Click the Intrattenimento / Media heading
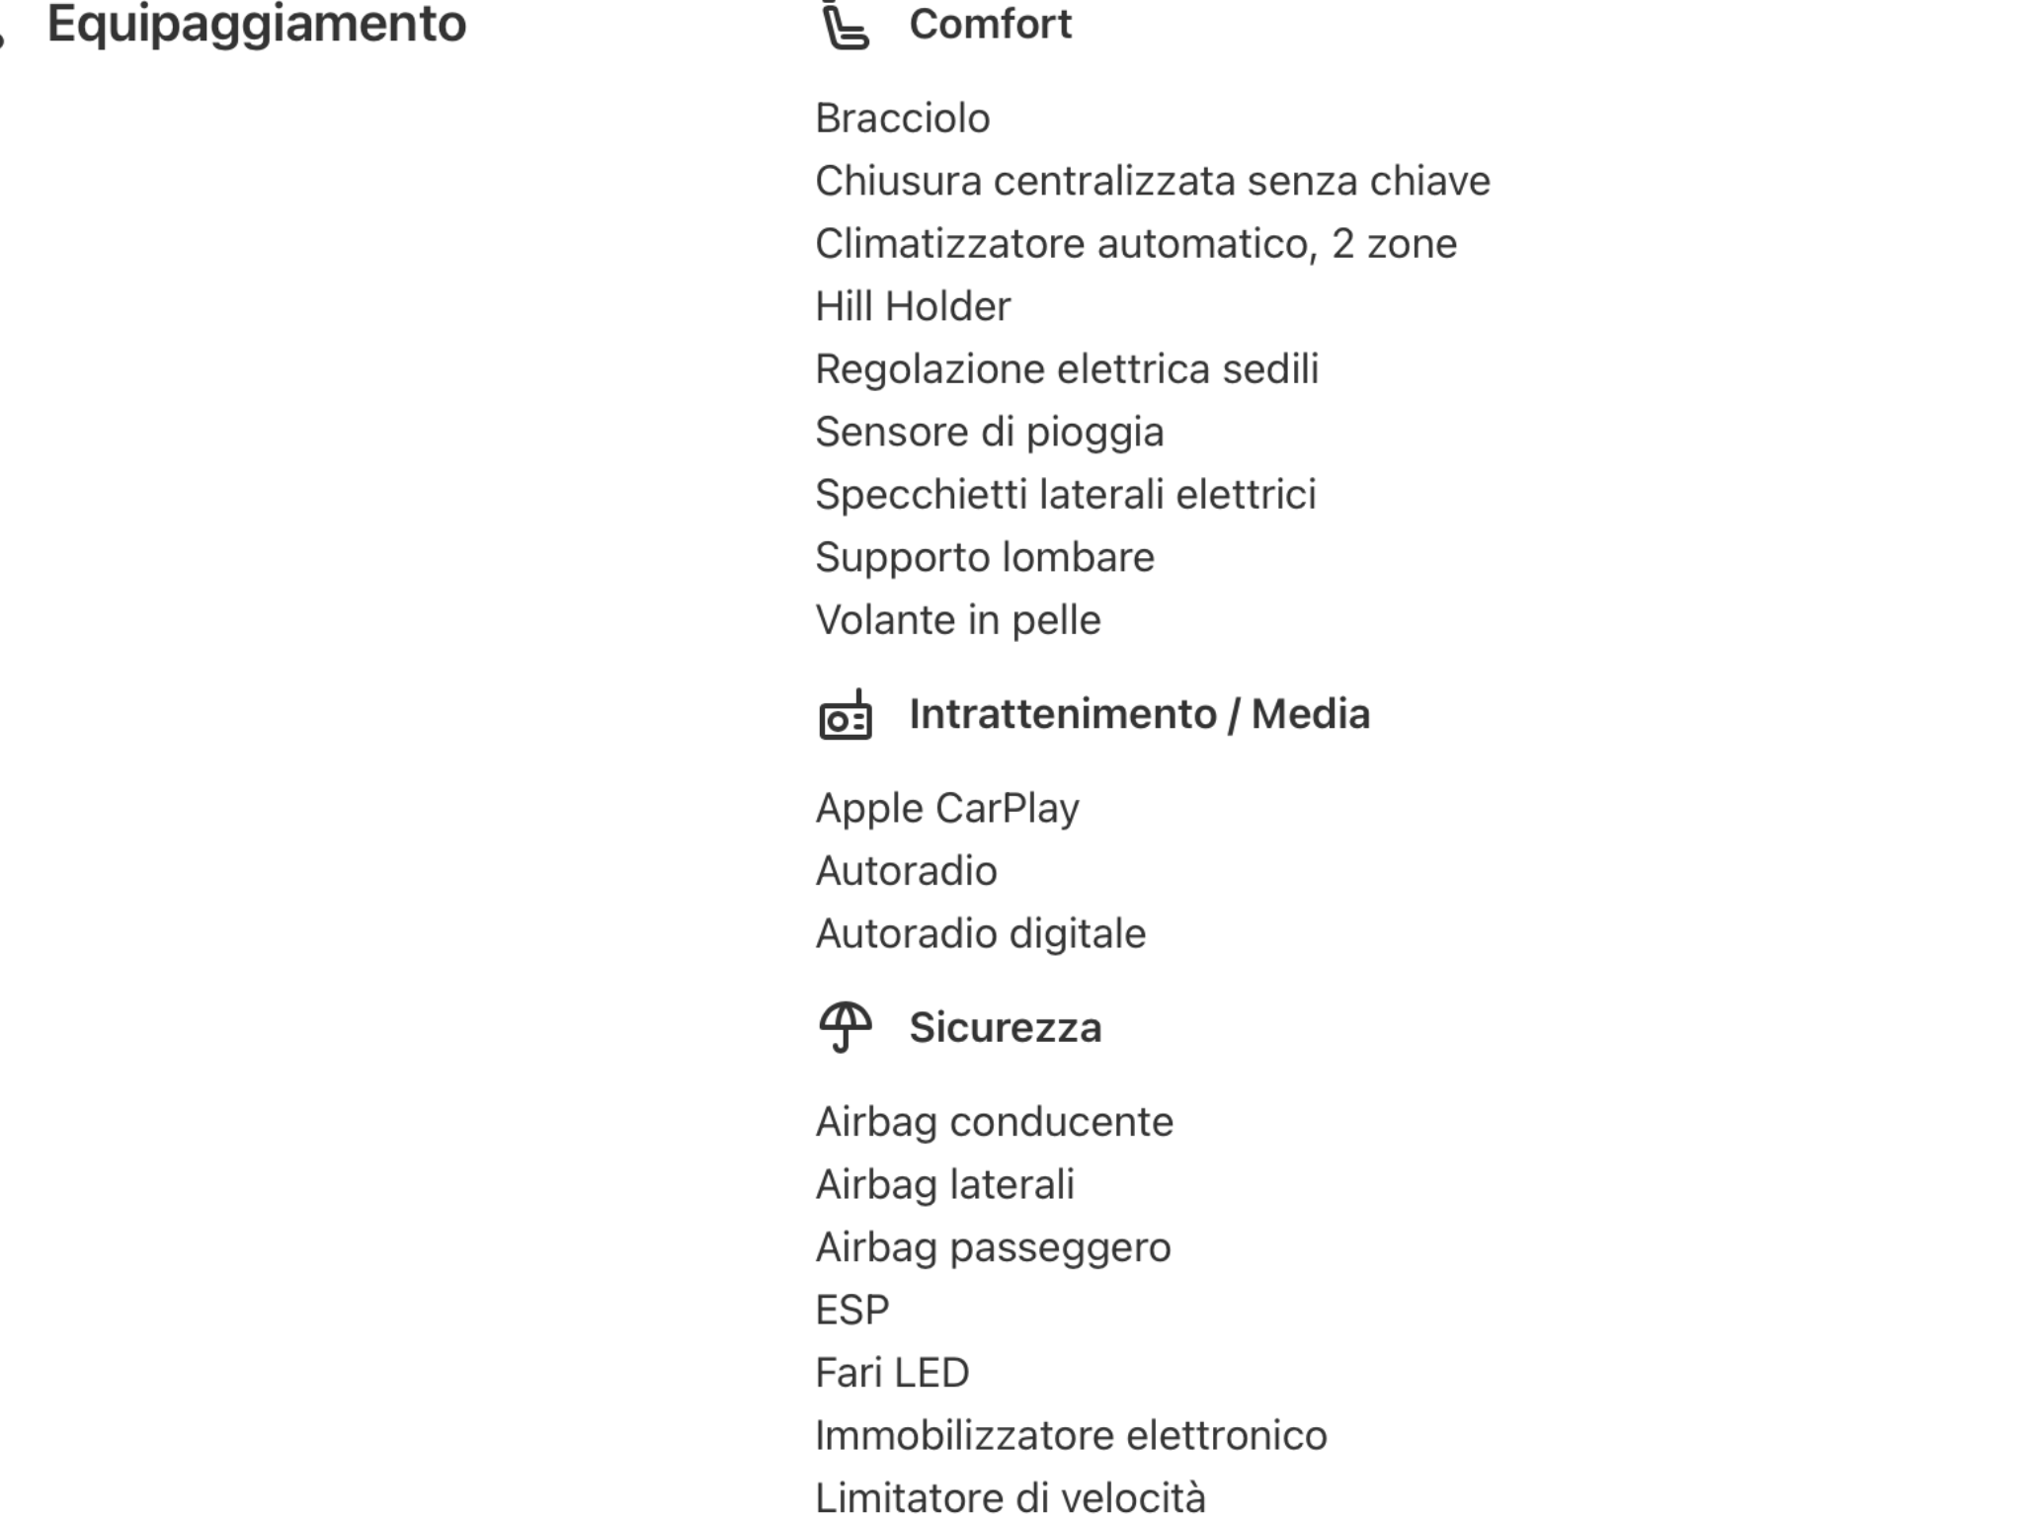The width and height of the screenshot is (2023, 1517). (x=1139, y=714)
